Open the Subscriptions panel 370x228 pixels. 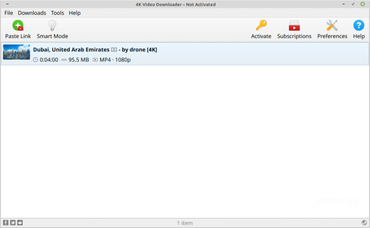(294, 26)
